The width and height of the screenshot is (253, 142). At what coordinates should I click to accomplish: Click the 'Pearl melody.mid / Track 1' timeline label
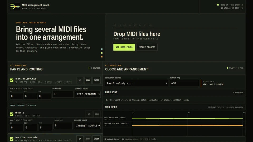(x=115, y=118)
